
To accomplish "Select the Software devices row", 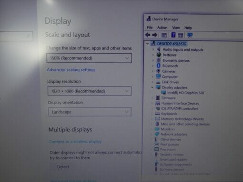I will (169, 169).
